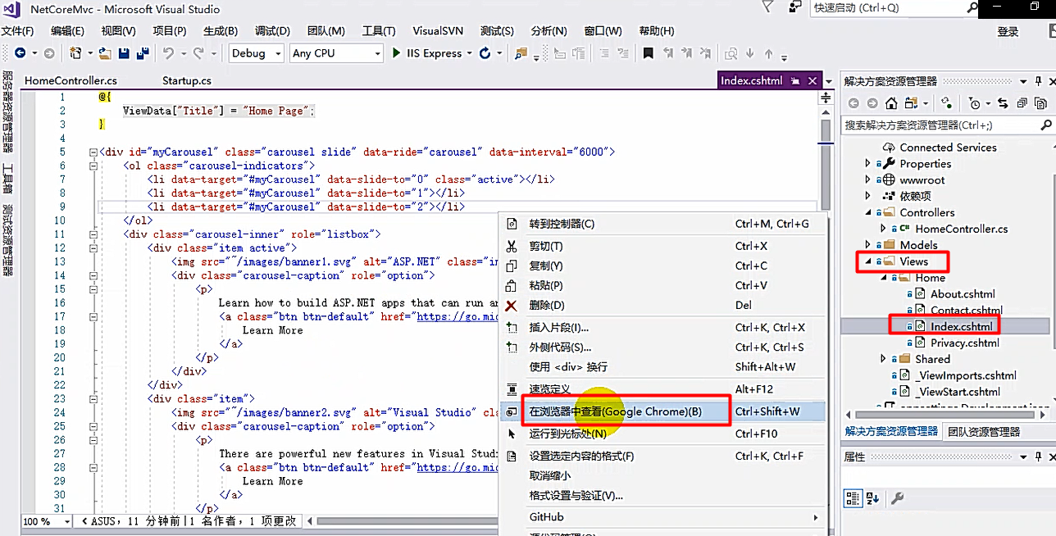Choose 在浏览器中查看(Google Chrome) from context menu
This screenshot has height=536, width=1056.
663,411
